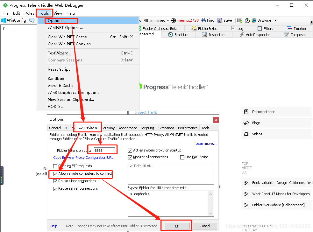This screenshot has height=232, width=313.
Task: Open the Performance options tab
Action: click(188, 128)
